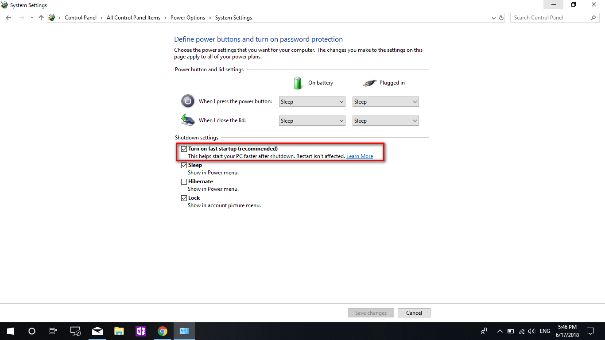Open Google Chrome from the taskbar

click(x=162, y=331)
